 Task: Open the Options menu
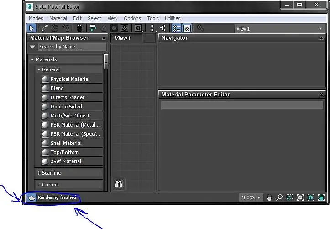point(132,18)
